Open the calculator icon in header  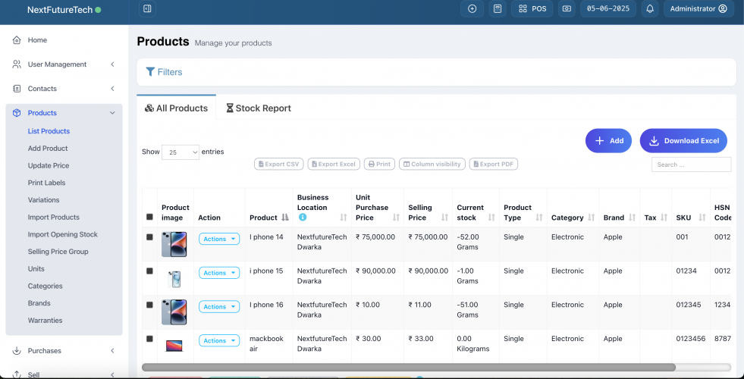tap(498, 8)
